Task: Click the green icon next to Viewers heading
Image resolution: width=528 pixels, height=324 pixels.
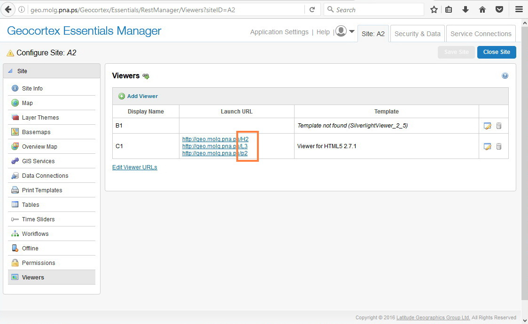Action: click(146, 76)
